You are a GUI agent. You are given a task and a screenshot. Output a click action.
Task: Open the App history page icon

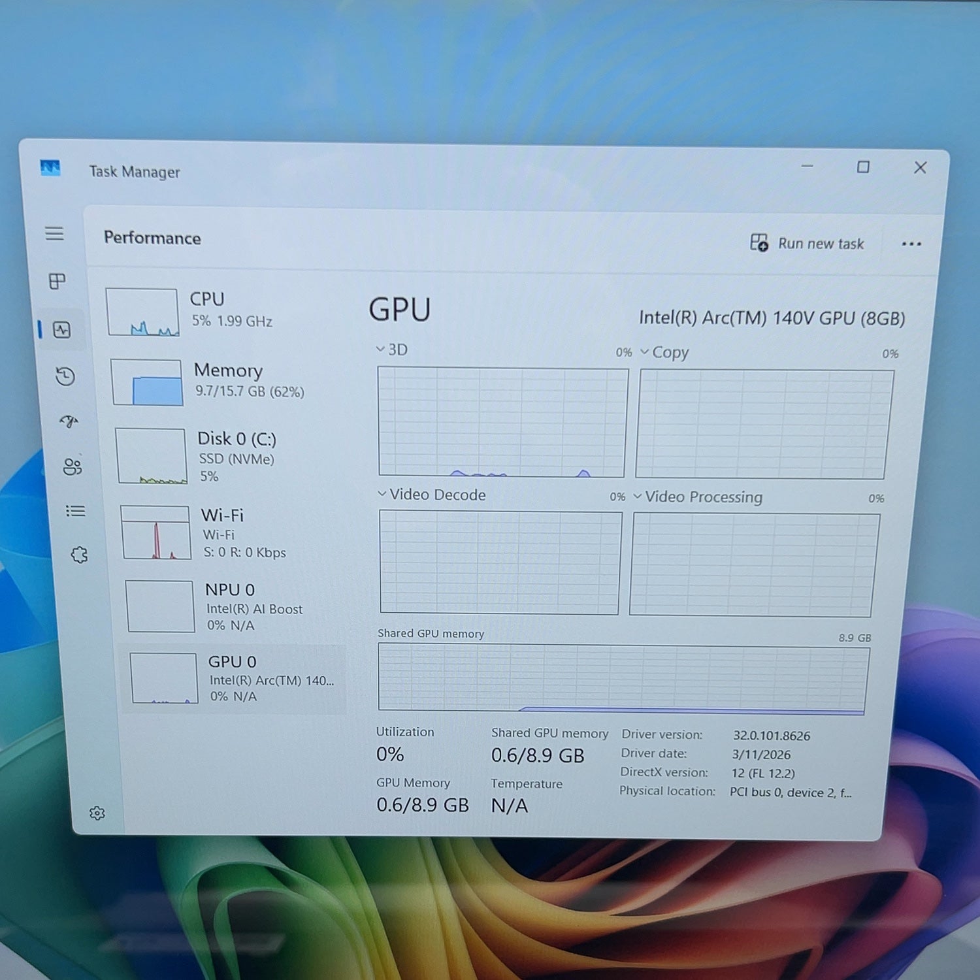(65, 376)
